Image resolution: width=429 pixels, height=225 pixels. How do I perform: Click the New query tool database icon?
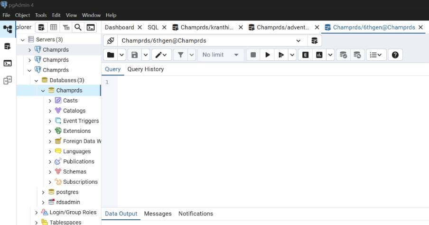(x=315, y=41)
